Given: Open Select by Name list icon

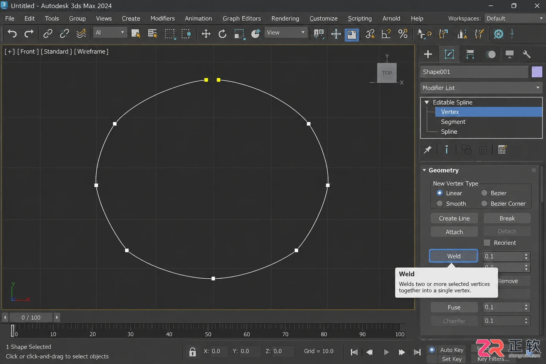Looking at the screenshot, I should tap(152, 34).
